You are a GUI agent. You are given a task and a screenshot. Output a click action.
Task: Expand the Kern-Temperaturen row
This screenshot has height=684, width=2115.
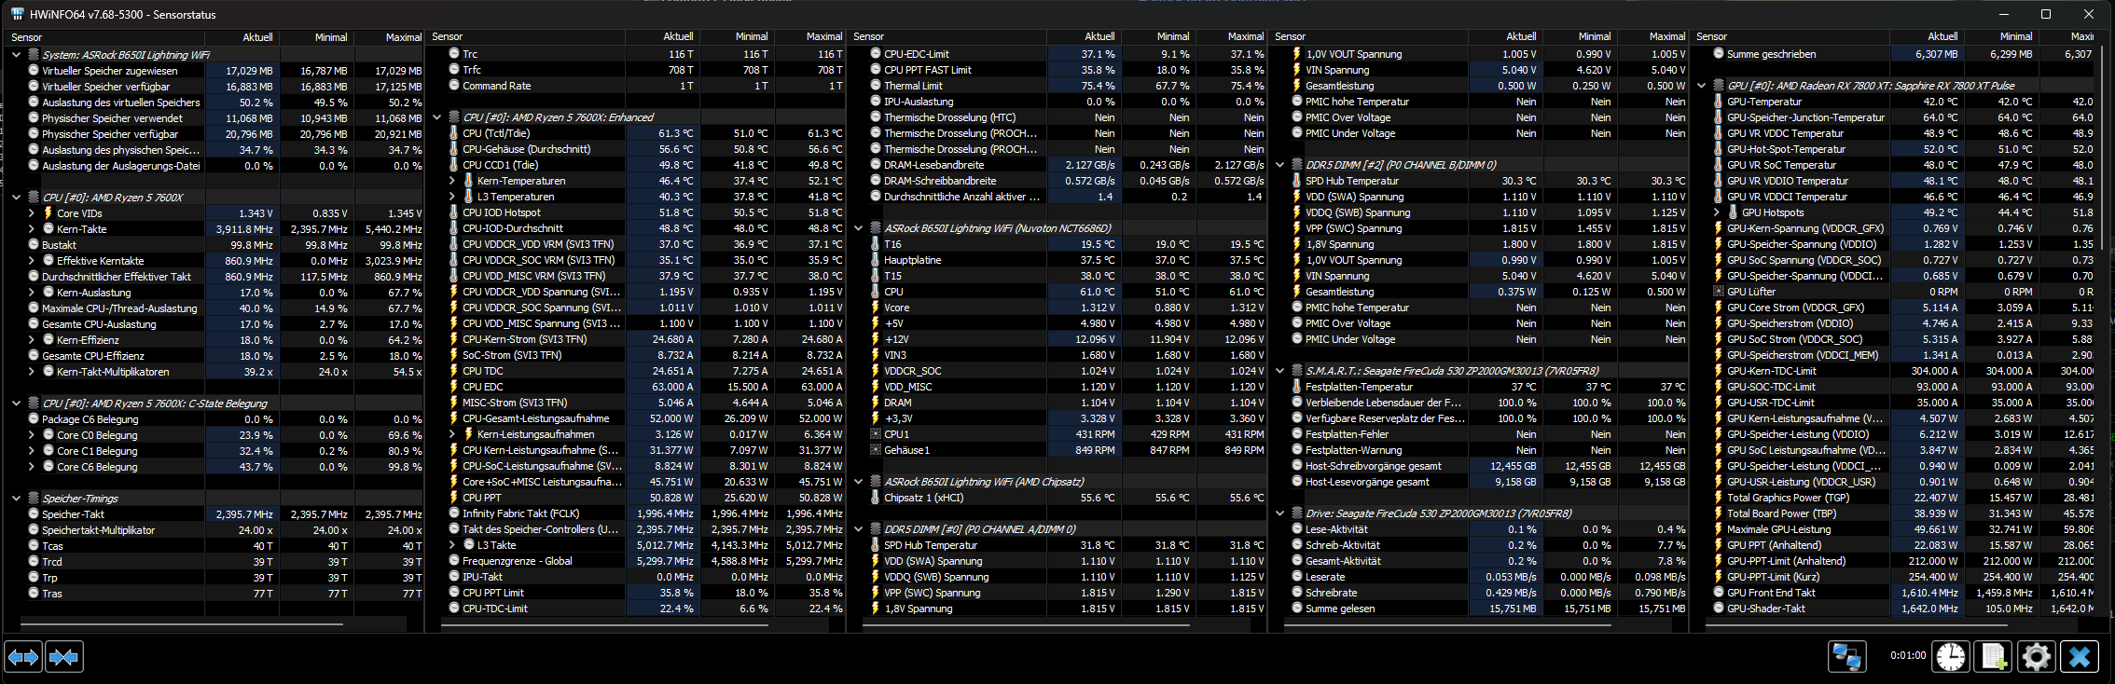pos(452,181)
